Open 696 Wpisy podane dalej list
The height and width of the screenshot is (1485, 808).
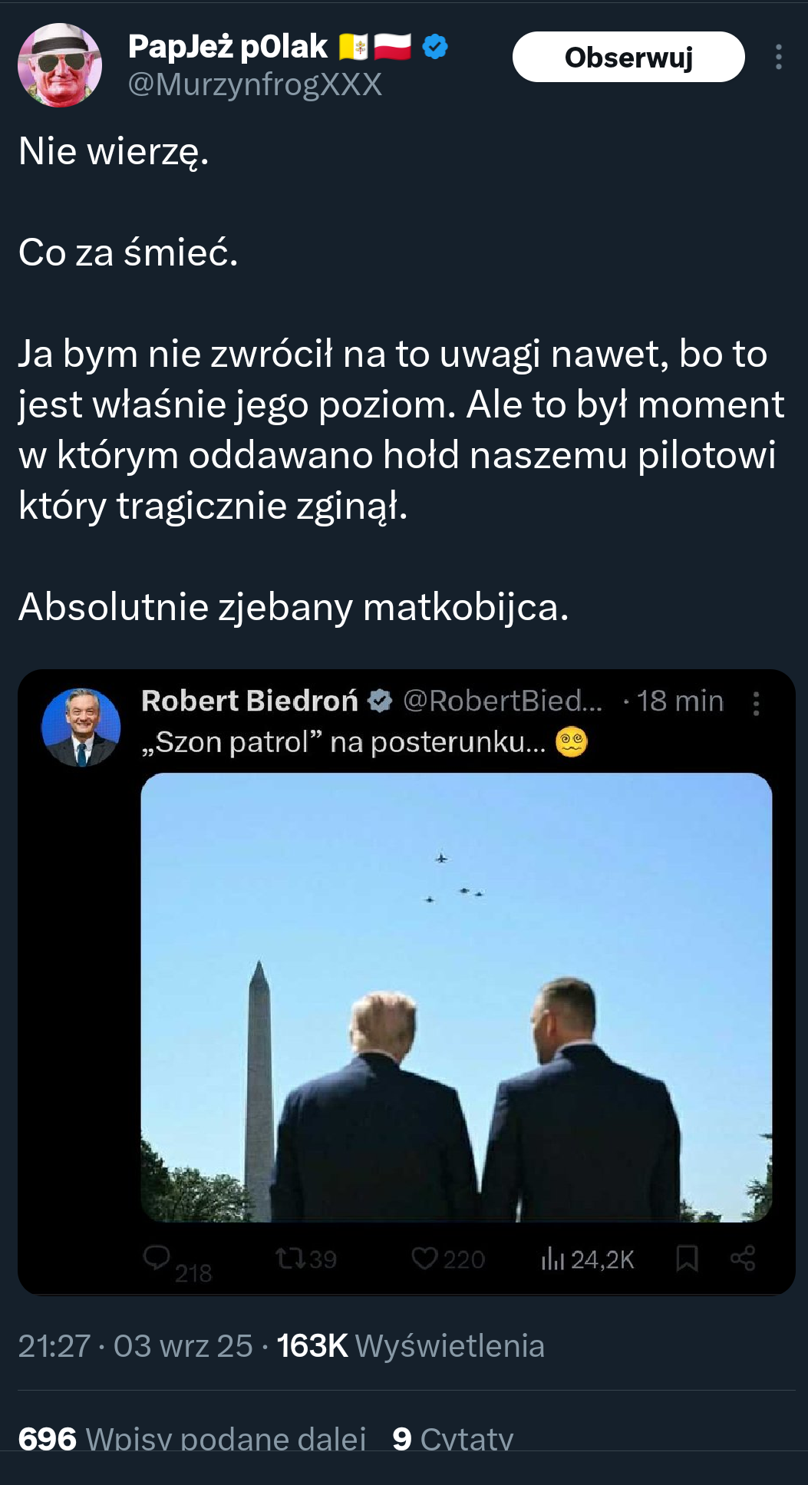coord(192,1438)
